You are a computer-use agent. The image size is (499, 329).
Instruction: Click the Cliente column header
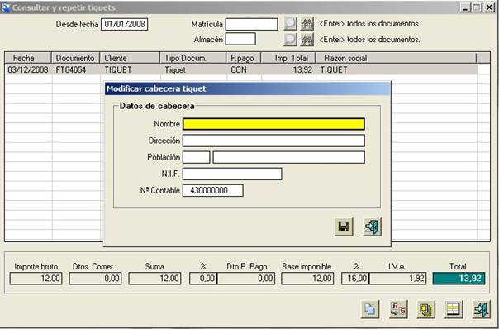[130, 58]
